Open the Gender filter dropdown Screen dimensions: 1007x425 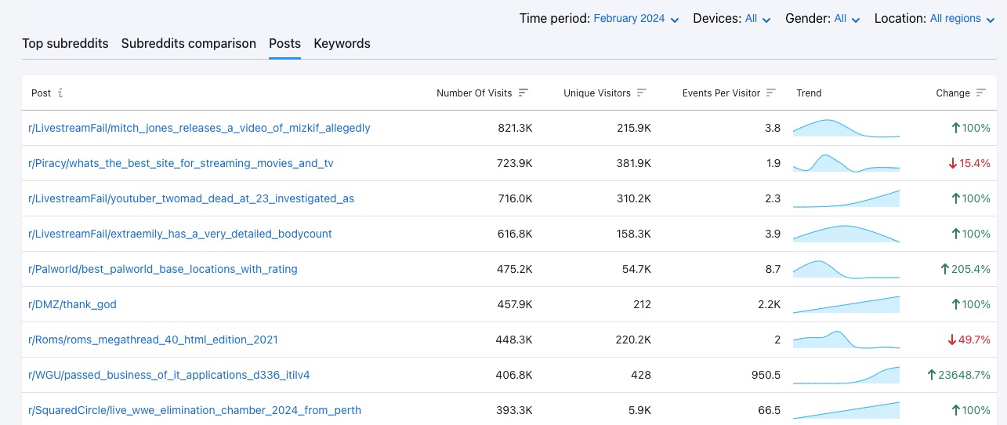coord(847,19)
